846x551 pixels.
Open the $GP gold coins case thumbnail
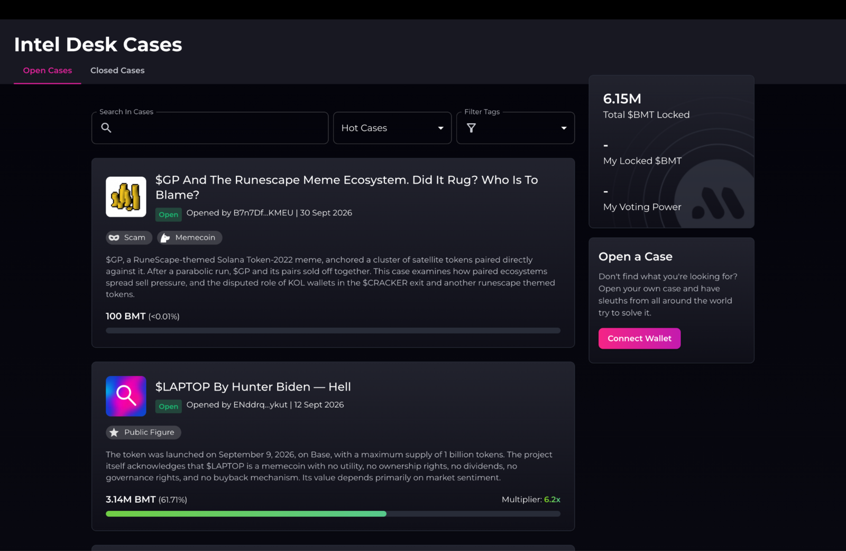(x=126, y=197)
